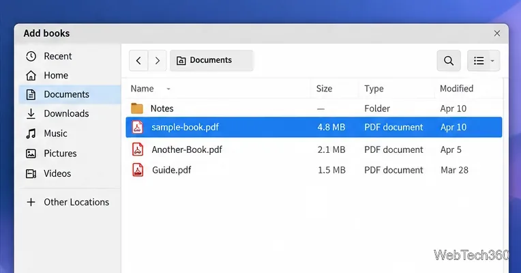Click the Downloads arrow icon
This screenshot has width=521, height=273.
[x=31, y=114]
